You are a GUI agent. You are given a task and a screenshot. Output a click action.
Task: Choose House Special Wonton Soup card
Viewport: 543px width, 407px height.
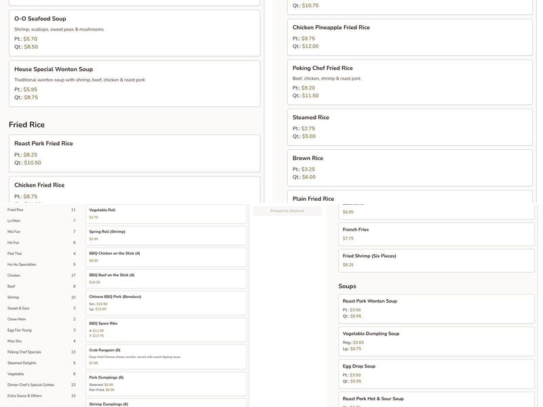pos(134,83)
